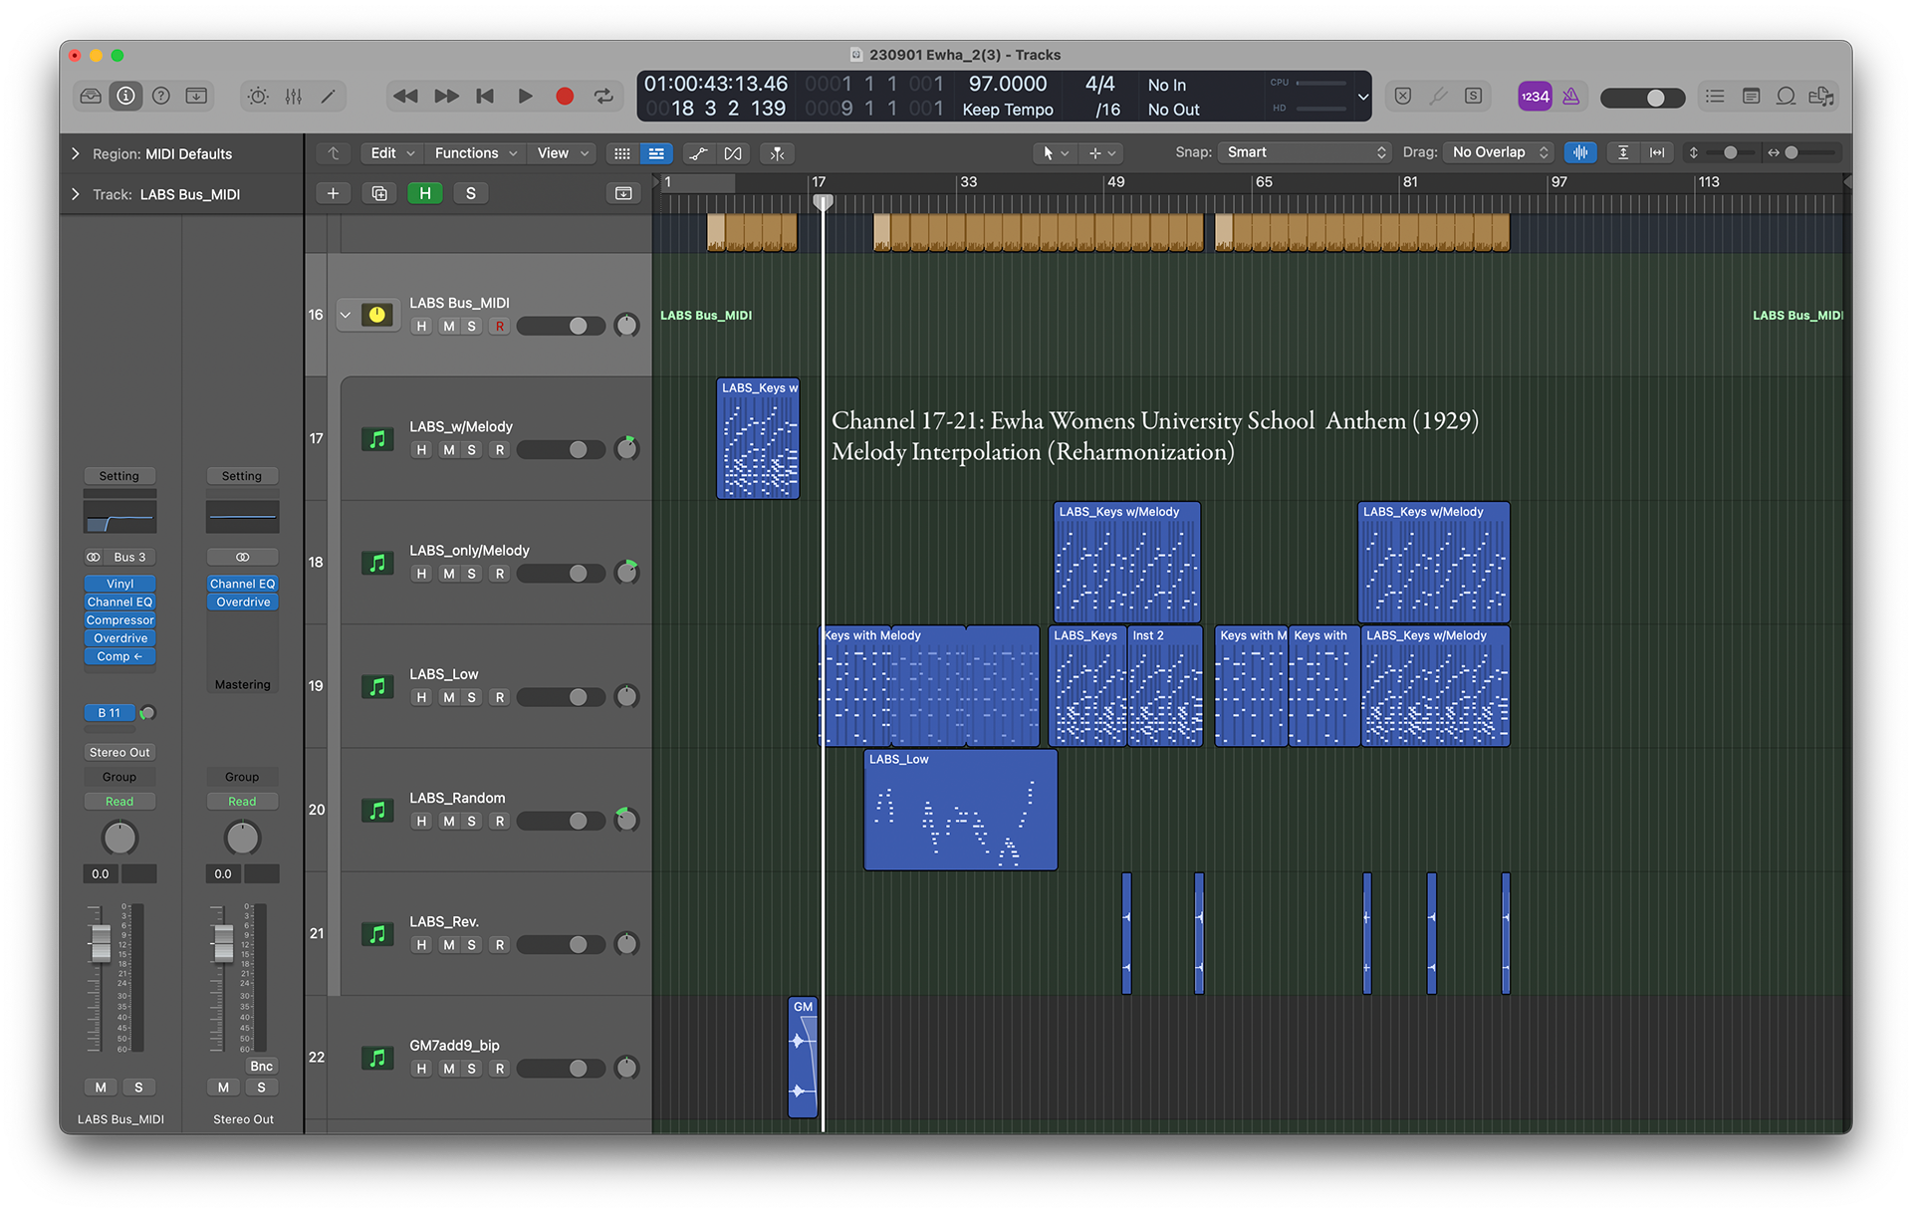
Task: Toggle Cycle mode button
Action: (603, 96)
